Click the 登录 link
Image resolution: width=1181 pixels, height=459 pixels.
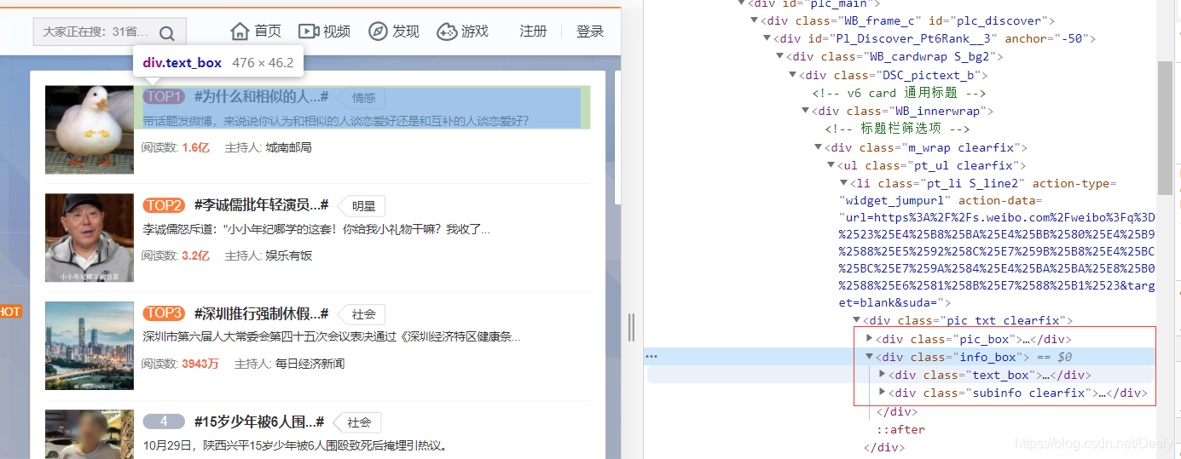click(x=590, y=32)
